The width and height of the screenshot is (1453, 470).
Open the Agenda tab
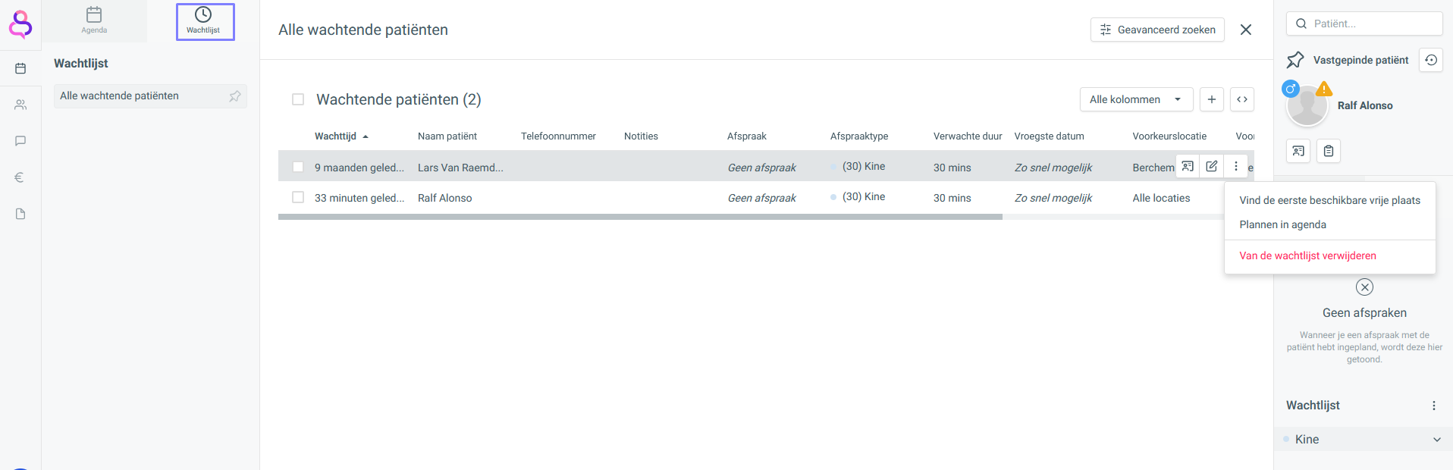click(94, 21)
